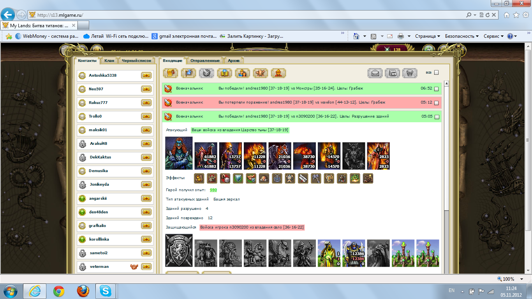This screenshot has height=299, width=532.
Task: Open Firefox from the taskbar
Action: pos(83,291)
